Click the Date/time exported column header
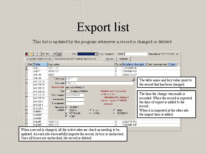Viewport: 206px width, 154px height. tap(157, 64)
